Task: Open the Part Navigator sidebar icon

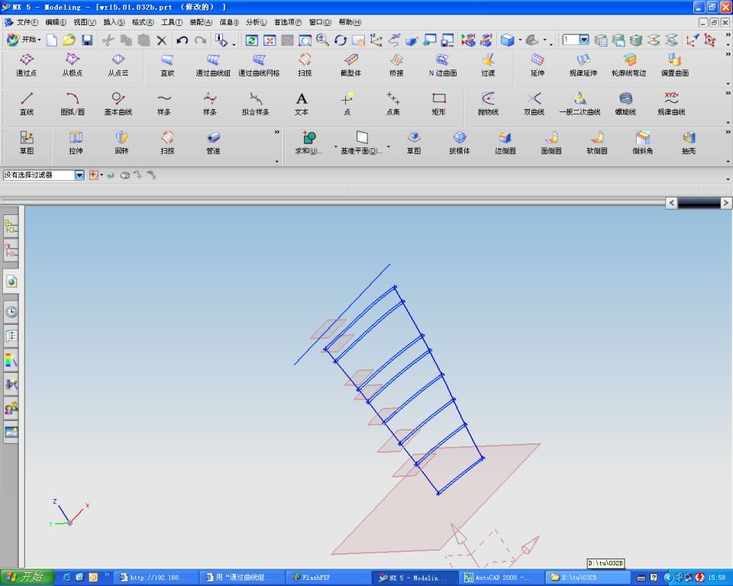Action: coord(11,251)
